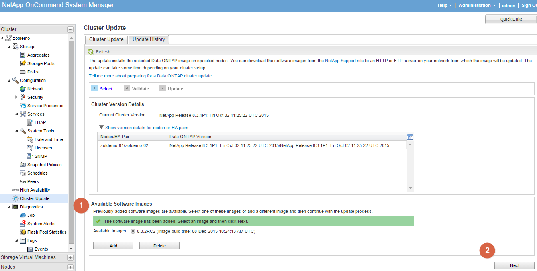Click the Snapshot Policies icon
This screenshot has width=537, height=271.
click(23, 165)
